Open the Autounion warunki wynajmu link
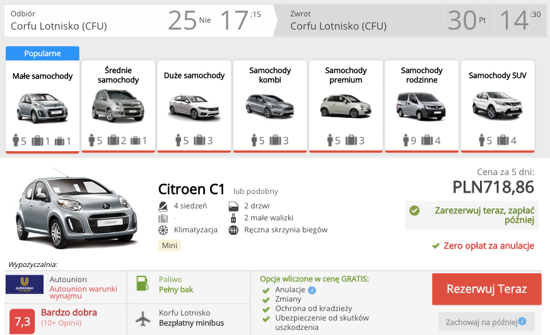 [83, 292]
